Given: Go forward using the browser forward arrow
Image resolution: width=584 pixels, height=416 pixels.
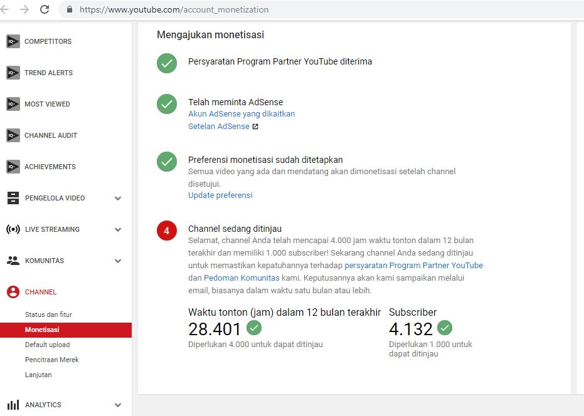Looking at the screenshot, I should pyautogui.click(x=24, y=9).
